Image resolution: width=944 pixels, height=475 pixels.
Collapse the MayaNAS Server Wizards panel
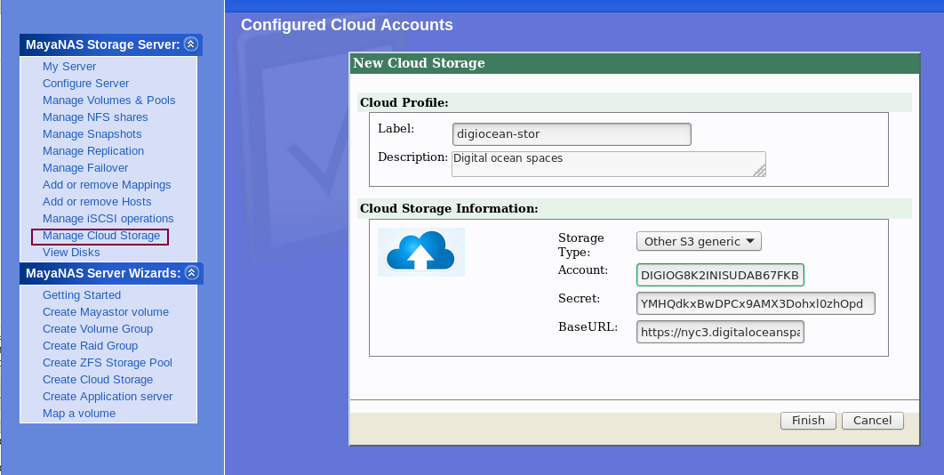[x=190, y=273]
